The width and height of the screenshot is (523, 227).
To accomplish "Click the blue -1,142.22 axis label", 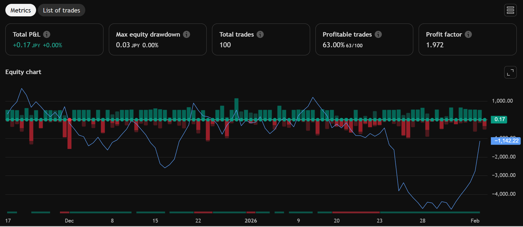I will tap(506, 141).
